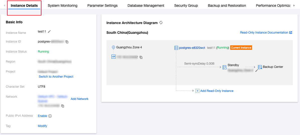Click Add Network link

point(80,99)
